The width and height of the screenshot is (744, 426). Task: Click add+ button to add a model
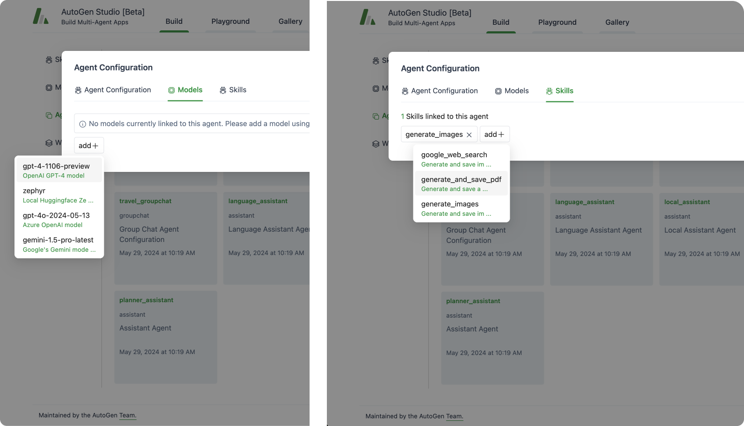point(89,146)
